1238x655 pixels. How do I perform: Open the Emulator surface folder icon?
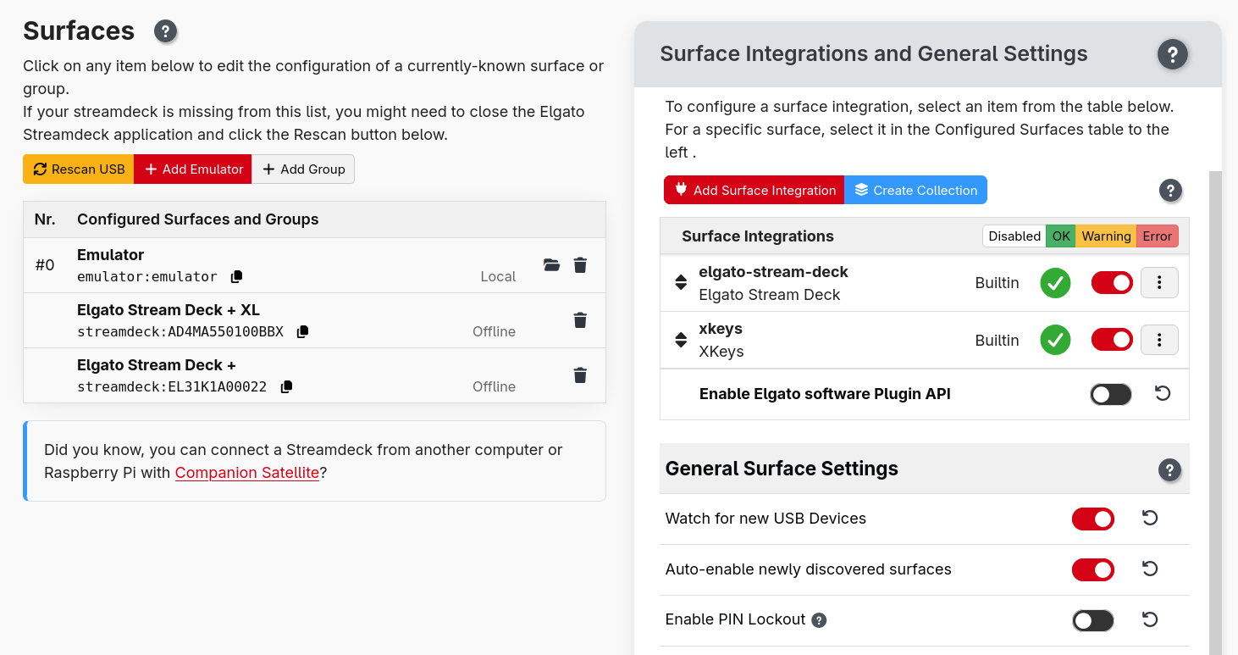click(x=551, y=265)
